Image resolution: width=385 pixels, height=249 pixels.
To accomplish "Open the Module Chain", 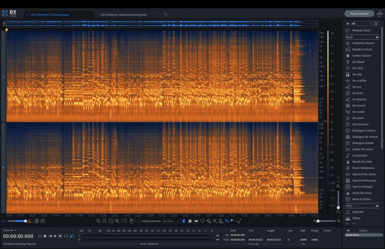I will click(361, 30).
